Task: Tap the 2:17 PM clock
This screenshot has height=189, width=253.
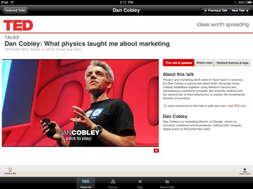Action: 126,2
